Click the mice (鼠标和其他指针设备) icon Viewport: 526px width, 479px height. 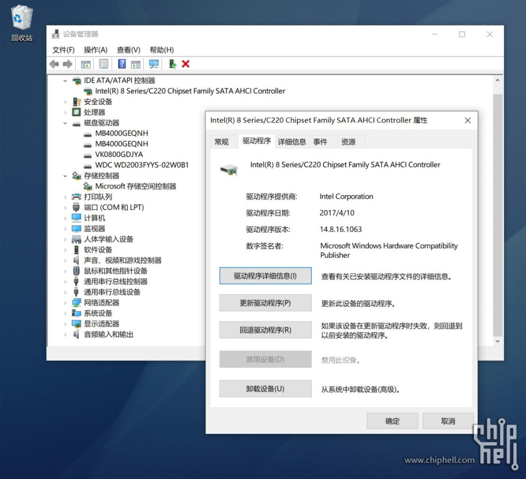76,271
